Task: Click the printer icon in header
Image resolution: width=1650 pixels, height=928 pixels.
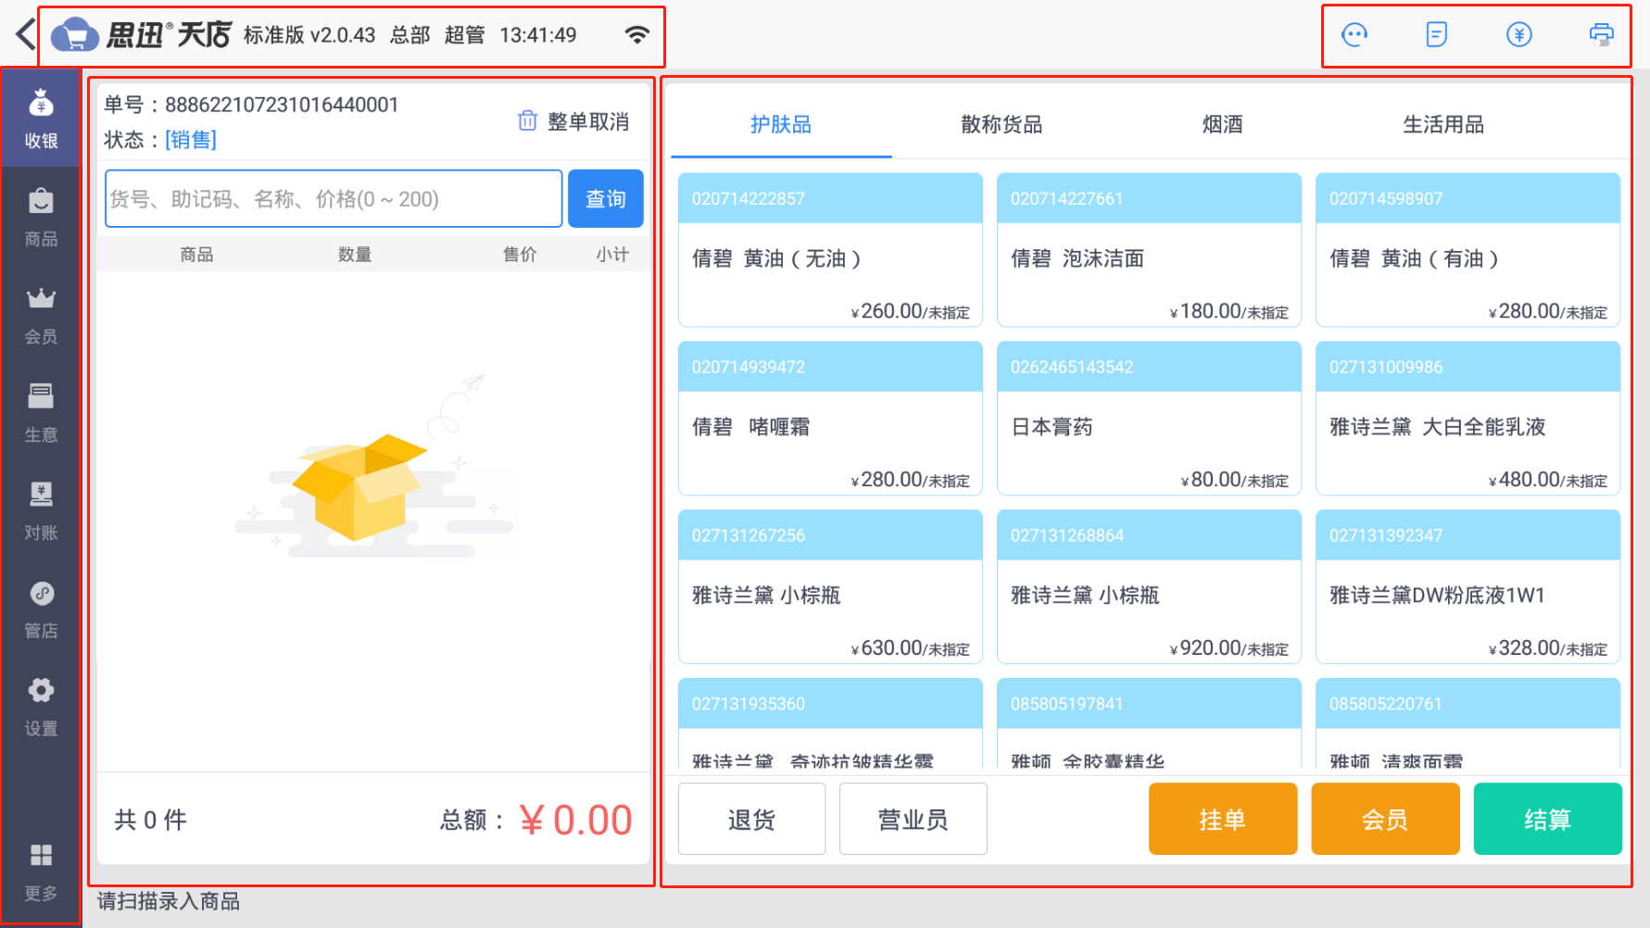Action: [x=1601, y=35]
